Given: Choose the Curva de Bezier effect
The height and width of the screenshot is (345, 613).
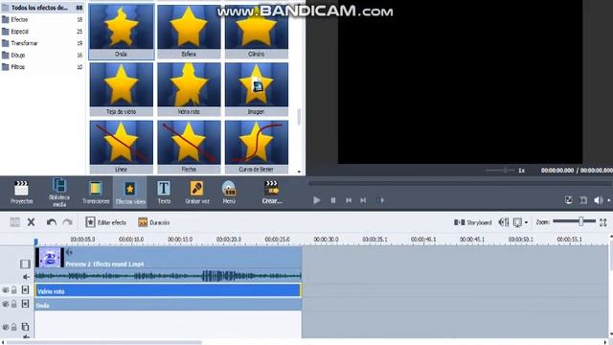Looking at the screenshot, I should pyautogui.click(x=257, y=147).
